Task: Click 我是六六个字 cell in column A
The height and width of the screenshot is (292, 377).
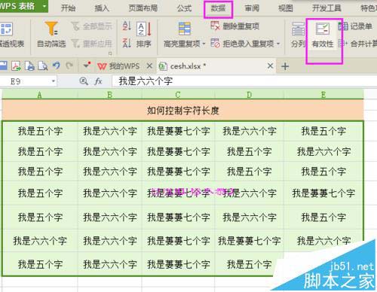Action: pyautogui.click(x=40, y=241)
